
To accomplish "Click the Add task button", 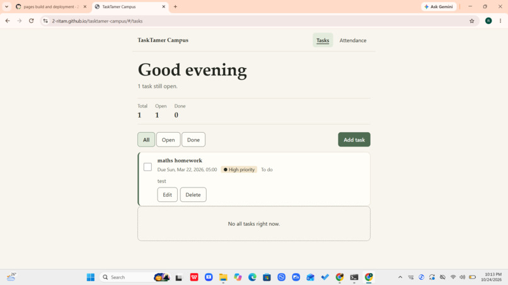I will click(354, 140).
